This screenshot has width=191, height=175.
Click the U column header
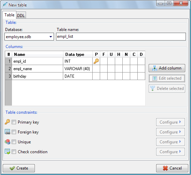111,54
